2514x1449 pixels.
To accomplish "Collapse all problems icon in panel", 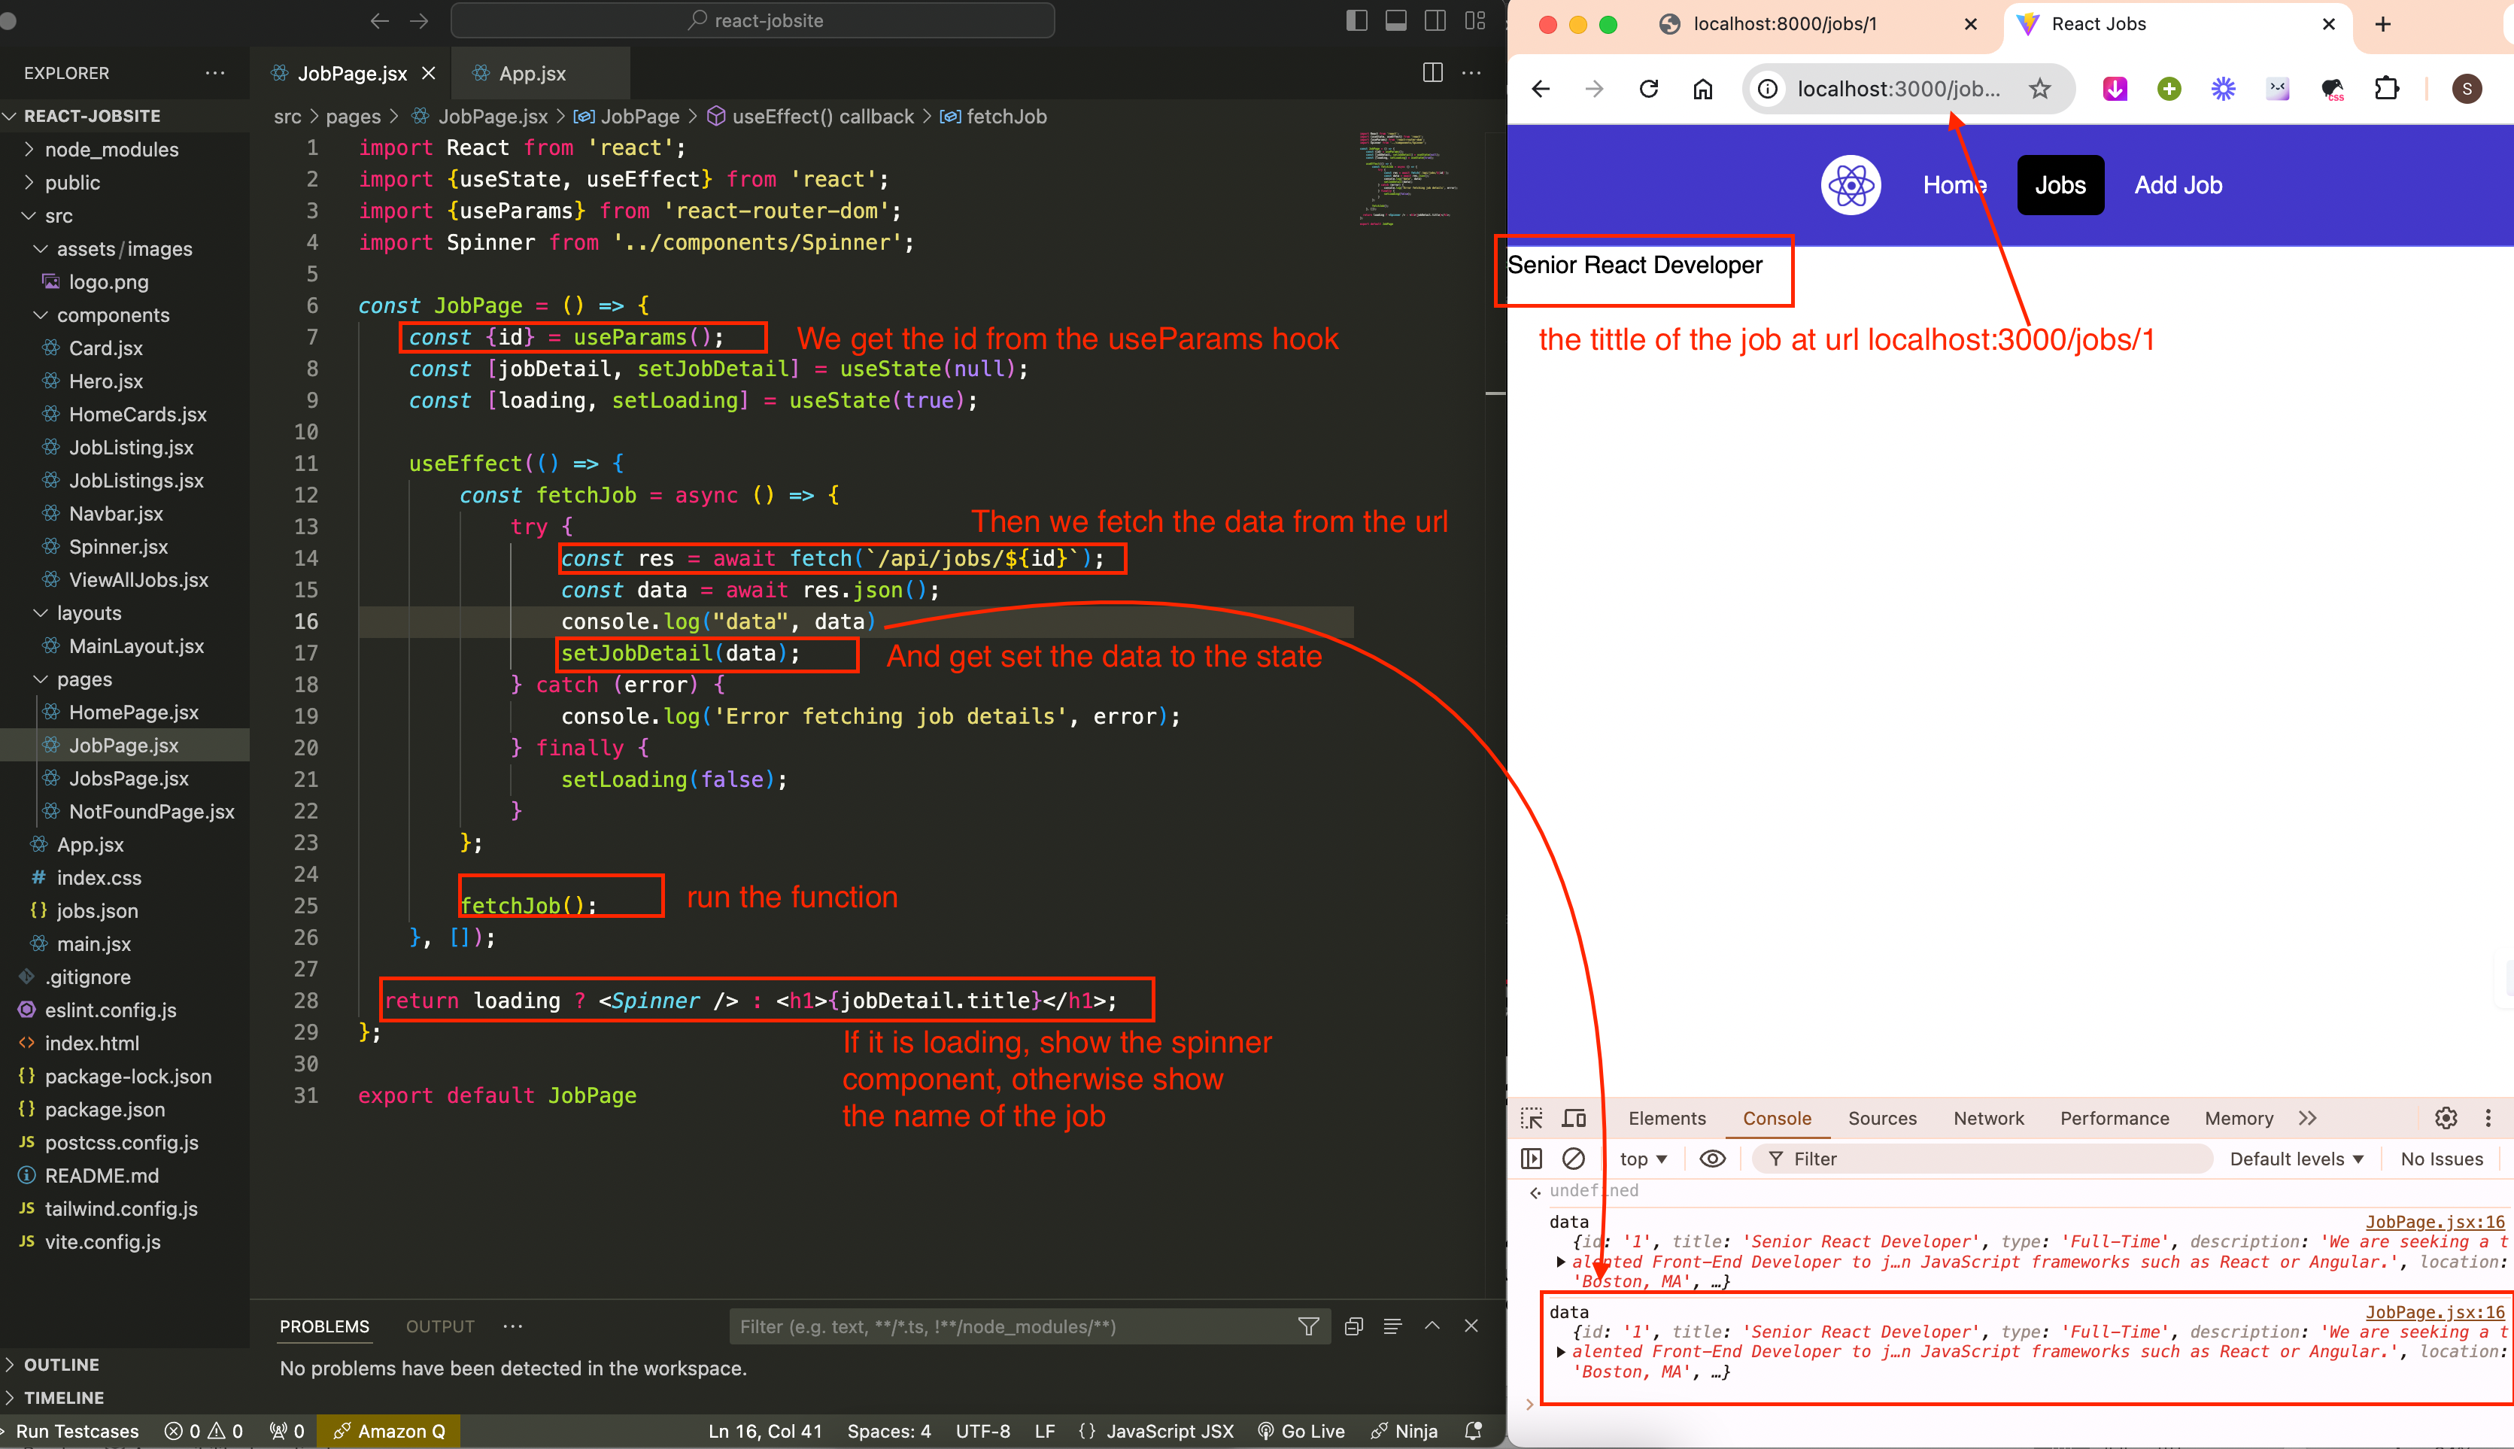I will point(1353,1326).
